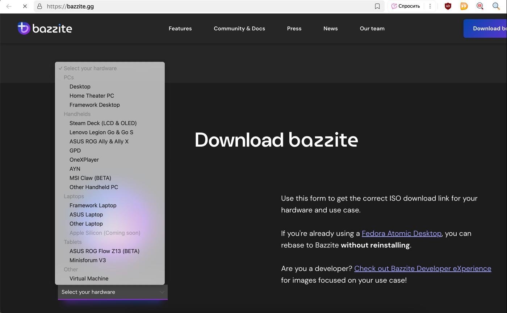The image size is (507, 313).
Task: Choose the checked Select your hardware option
Action: (x=110, y=68)
